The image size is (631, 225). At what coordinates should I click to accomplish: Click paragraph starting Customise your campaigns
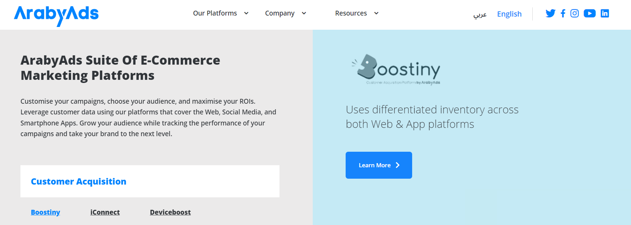pyautogui.click(x=148, y=118)
